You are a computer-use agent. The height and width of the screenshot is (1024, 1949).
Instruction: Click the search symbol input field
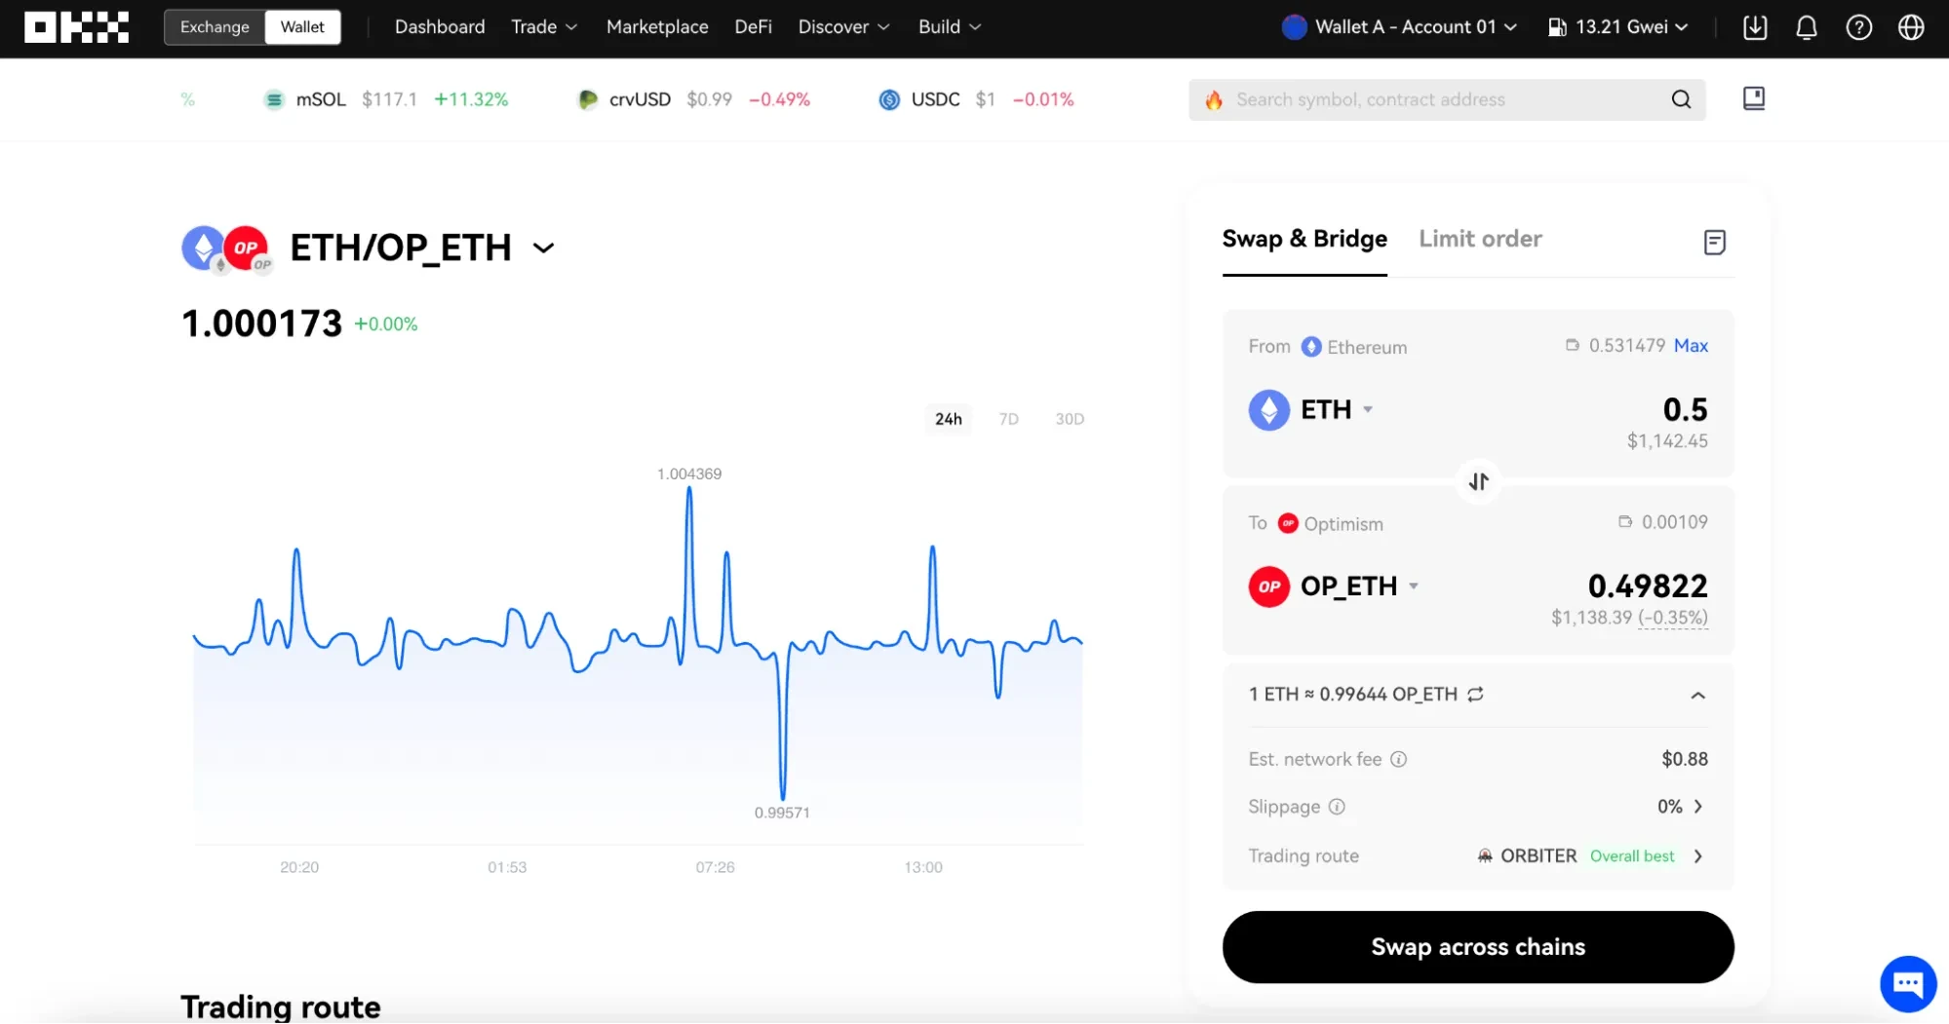click(x=1447, y=99)
